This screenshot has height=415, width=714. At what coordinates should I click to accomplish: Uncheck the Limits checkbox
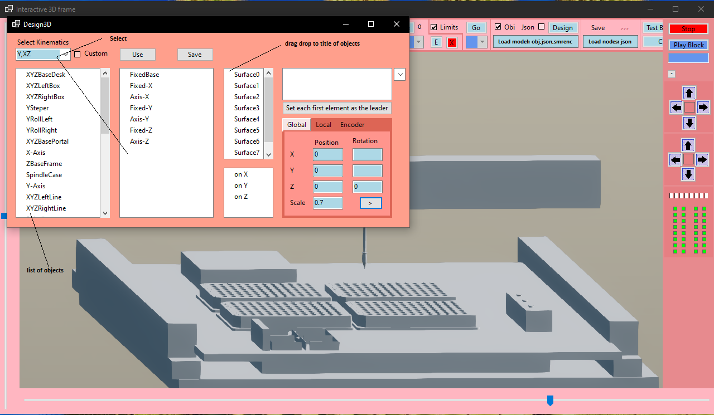click(x=434, y=27)
